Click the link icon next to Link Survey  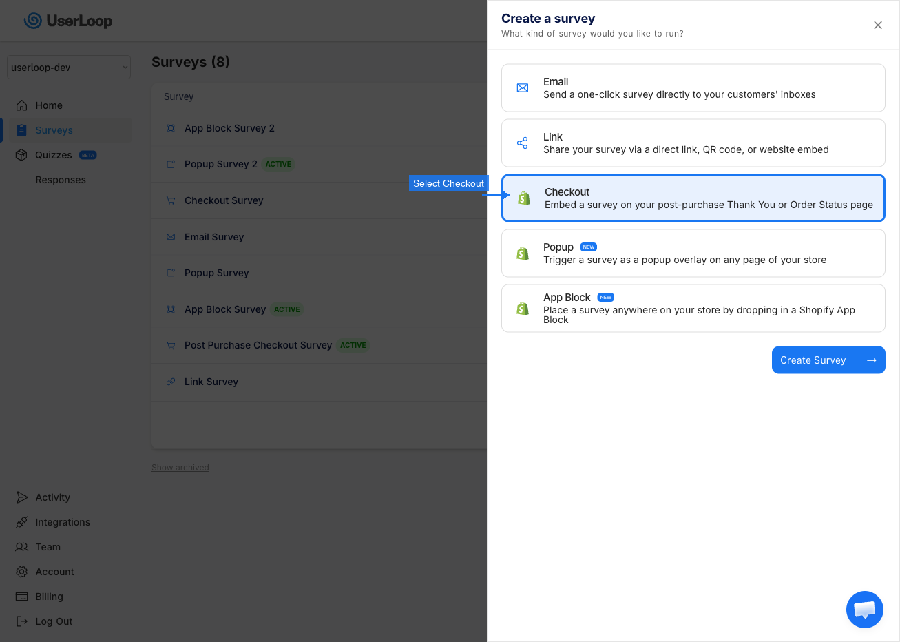coord(170,381)
